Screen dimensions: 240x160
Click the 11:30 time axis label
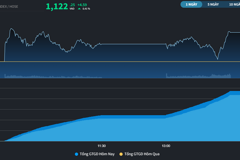pos(102,146)
